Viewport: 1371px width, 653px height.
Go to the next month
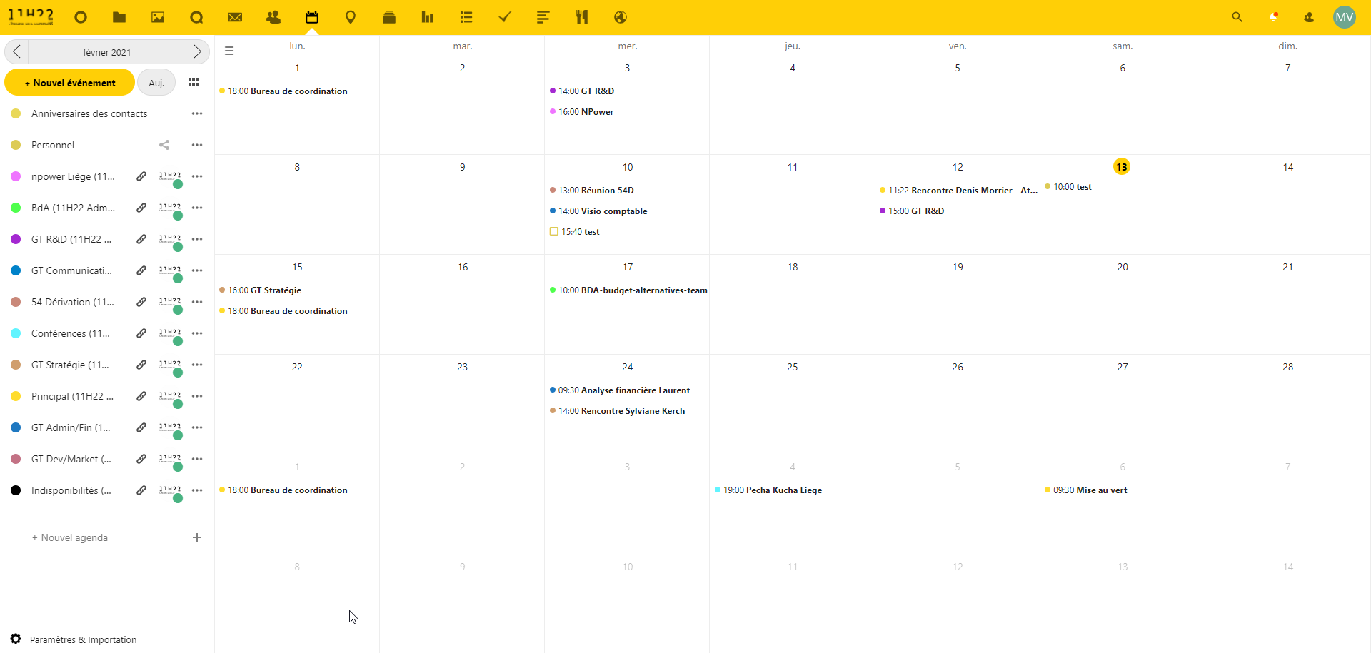click(x=197, y=51)
